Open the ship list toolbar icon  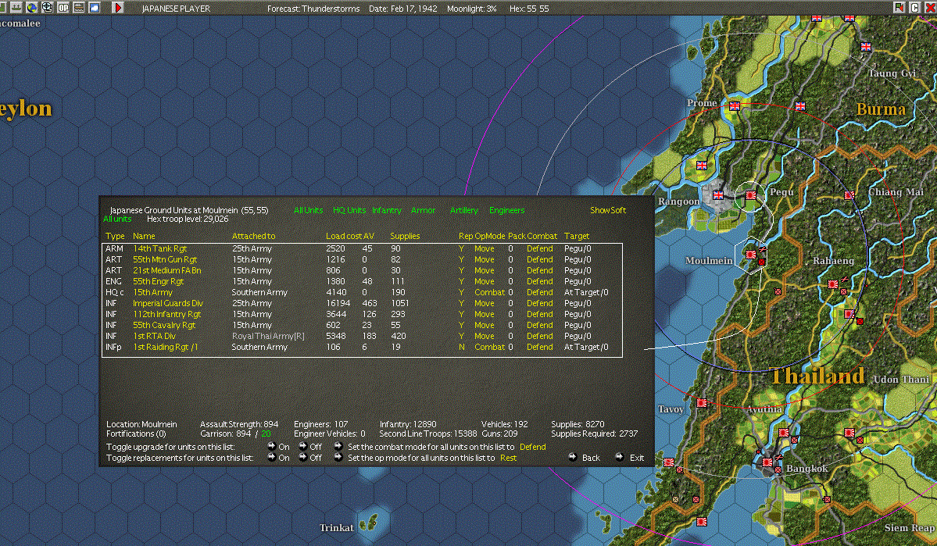coord(16,7)
